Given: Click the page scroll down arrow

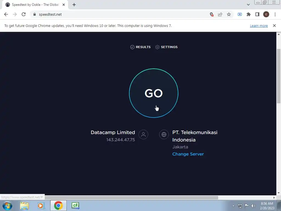Looking at the screenshot, I should [x=279, y=193].
